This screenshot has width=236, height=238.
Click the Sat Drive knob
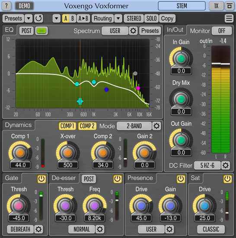pyautogui.click(x=204, y=206)
